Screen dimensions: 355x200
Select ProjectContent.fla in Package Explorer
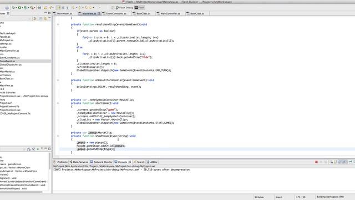[x=9, y=106]
